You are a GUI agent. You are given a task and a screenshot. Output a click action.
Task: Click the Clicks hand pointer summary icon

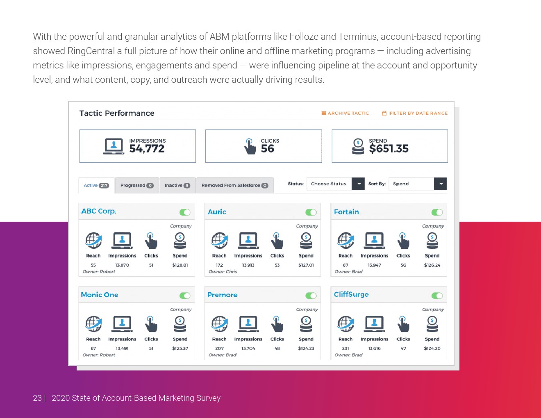point(250,146)
